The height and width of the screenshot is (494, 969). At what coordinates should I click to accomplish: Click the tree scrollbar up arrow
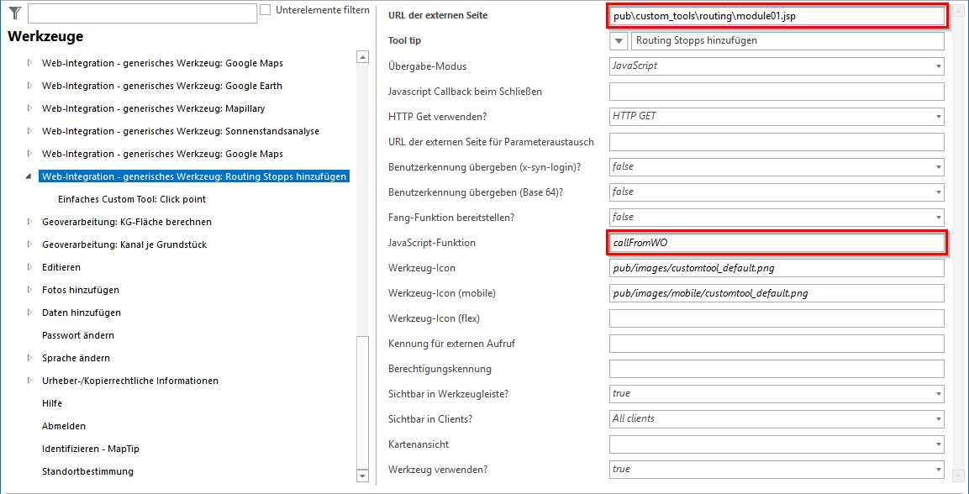click(363, 57)
